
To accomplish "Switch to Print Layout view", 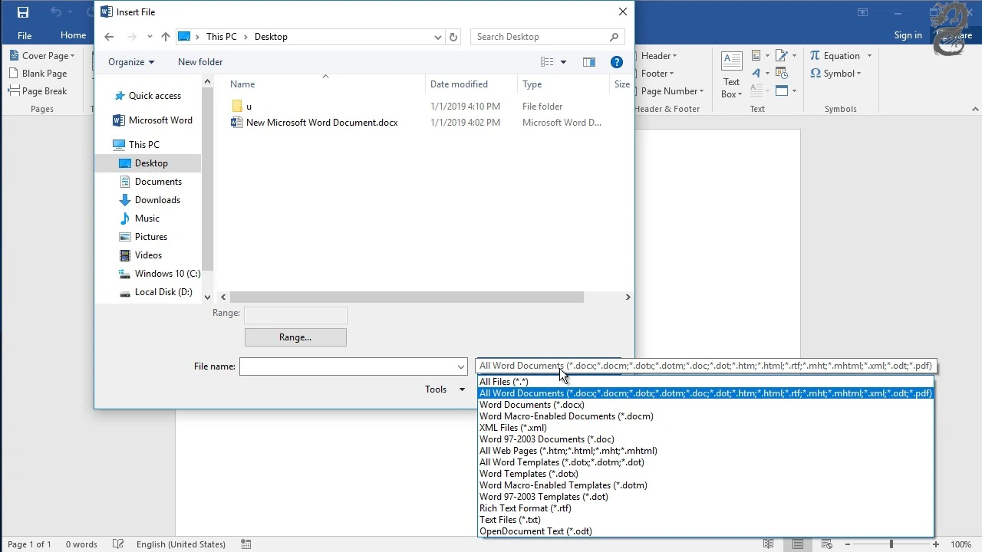I will (798, 544).
